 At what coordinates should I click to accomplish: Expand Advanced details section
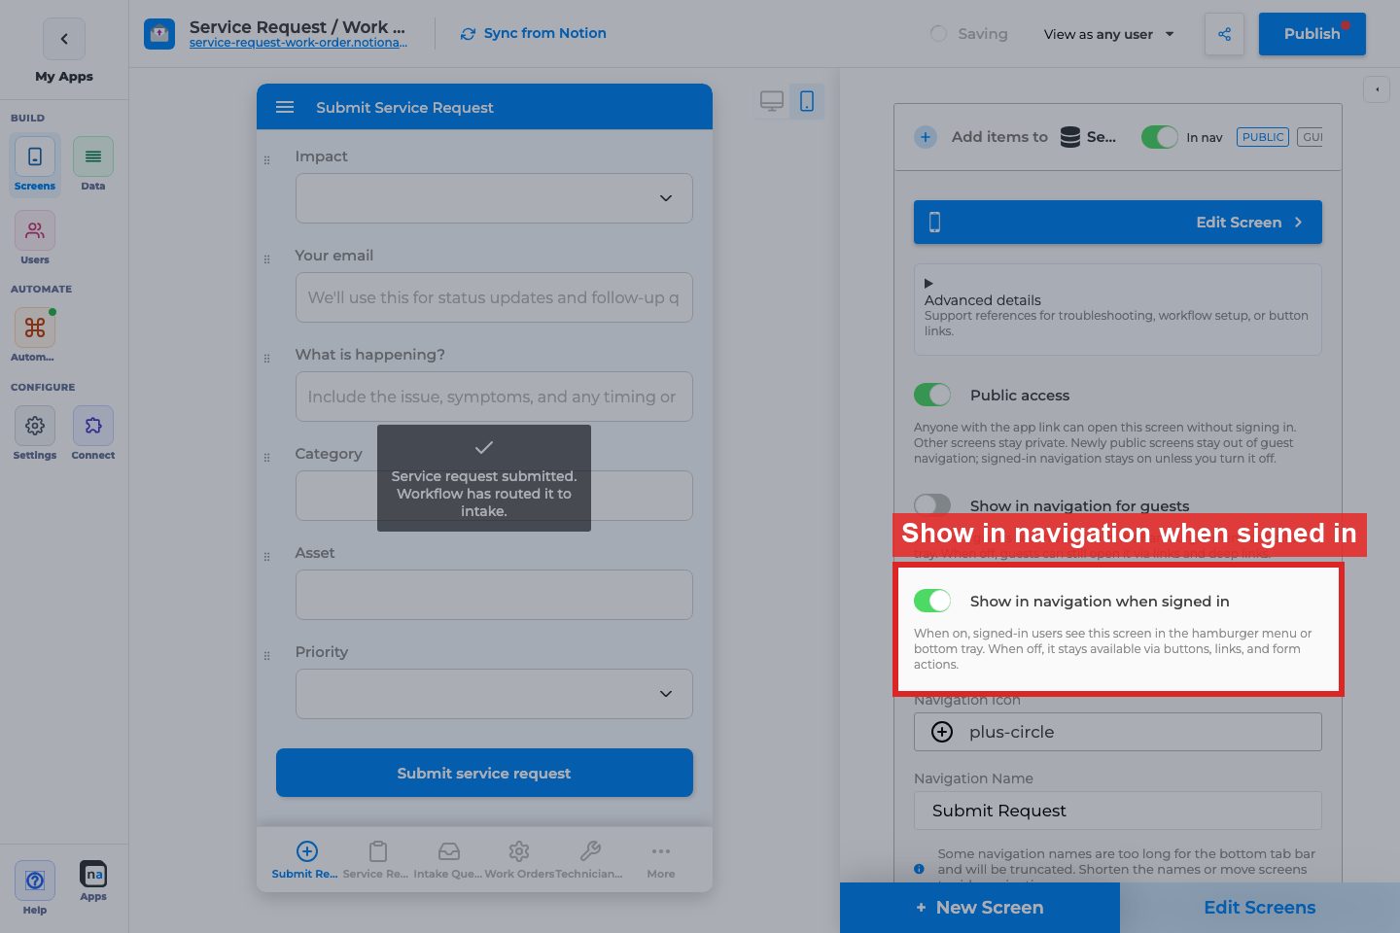(x=1118, y=309)
